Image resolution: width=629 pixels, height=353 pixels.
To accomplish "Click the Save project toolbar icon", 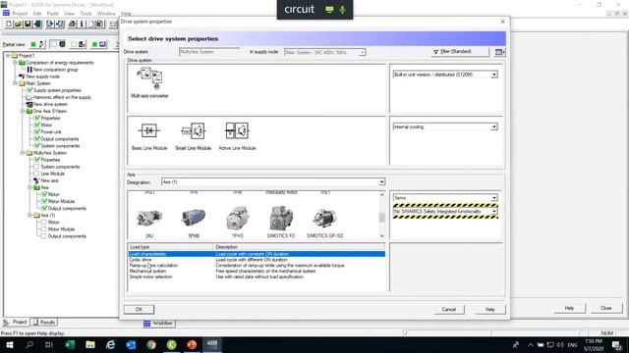I will tap(28, 24).
